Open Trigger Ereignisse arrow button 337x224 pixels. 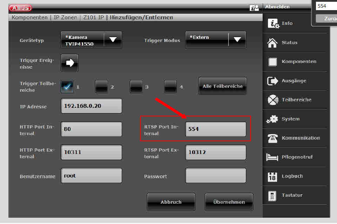[70, 63]
